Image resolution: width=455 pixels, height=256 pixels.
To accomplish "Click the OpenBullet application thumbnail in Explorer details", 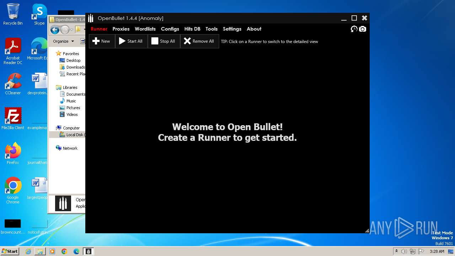I will [x=63, y=203].
